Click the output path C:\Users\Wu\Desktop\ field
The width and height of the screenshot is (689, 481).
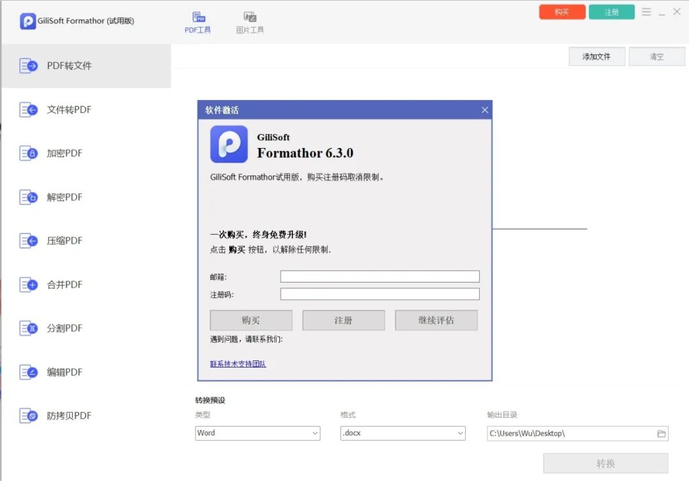click(577, 434)
